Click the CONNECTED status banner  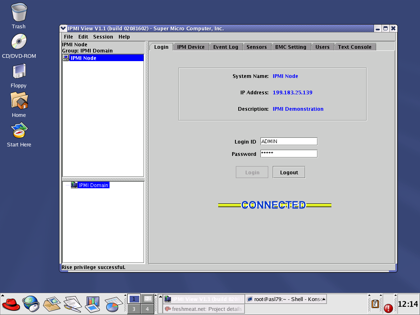(x=274, y=205)
